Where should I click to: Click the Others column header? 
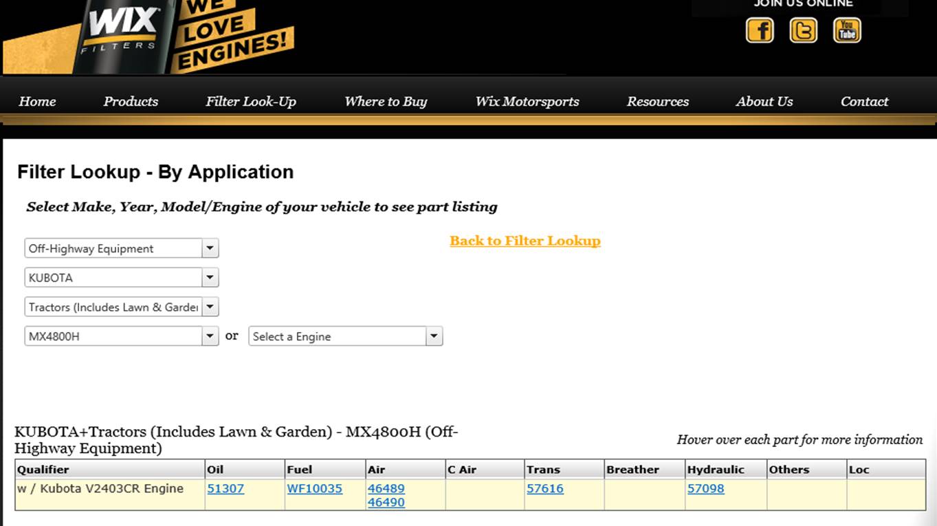(807, 470)
